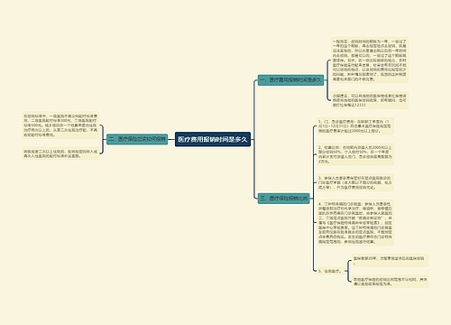Select the left note about 转院或者二次以上住院
The image size is (451, 325).
click(60, 153)
